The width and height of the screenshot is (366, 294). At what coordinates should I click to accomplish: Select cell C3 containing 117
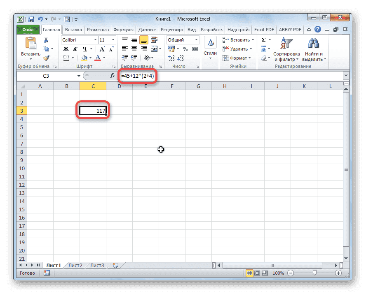[x=93, y=110]
